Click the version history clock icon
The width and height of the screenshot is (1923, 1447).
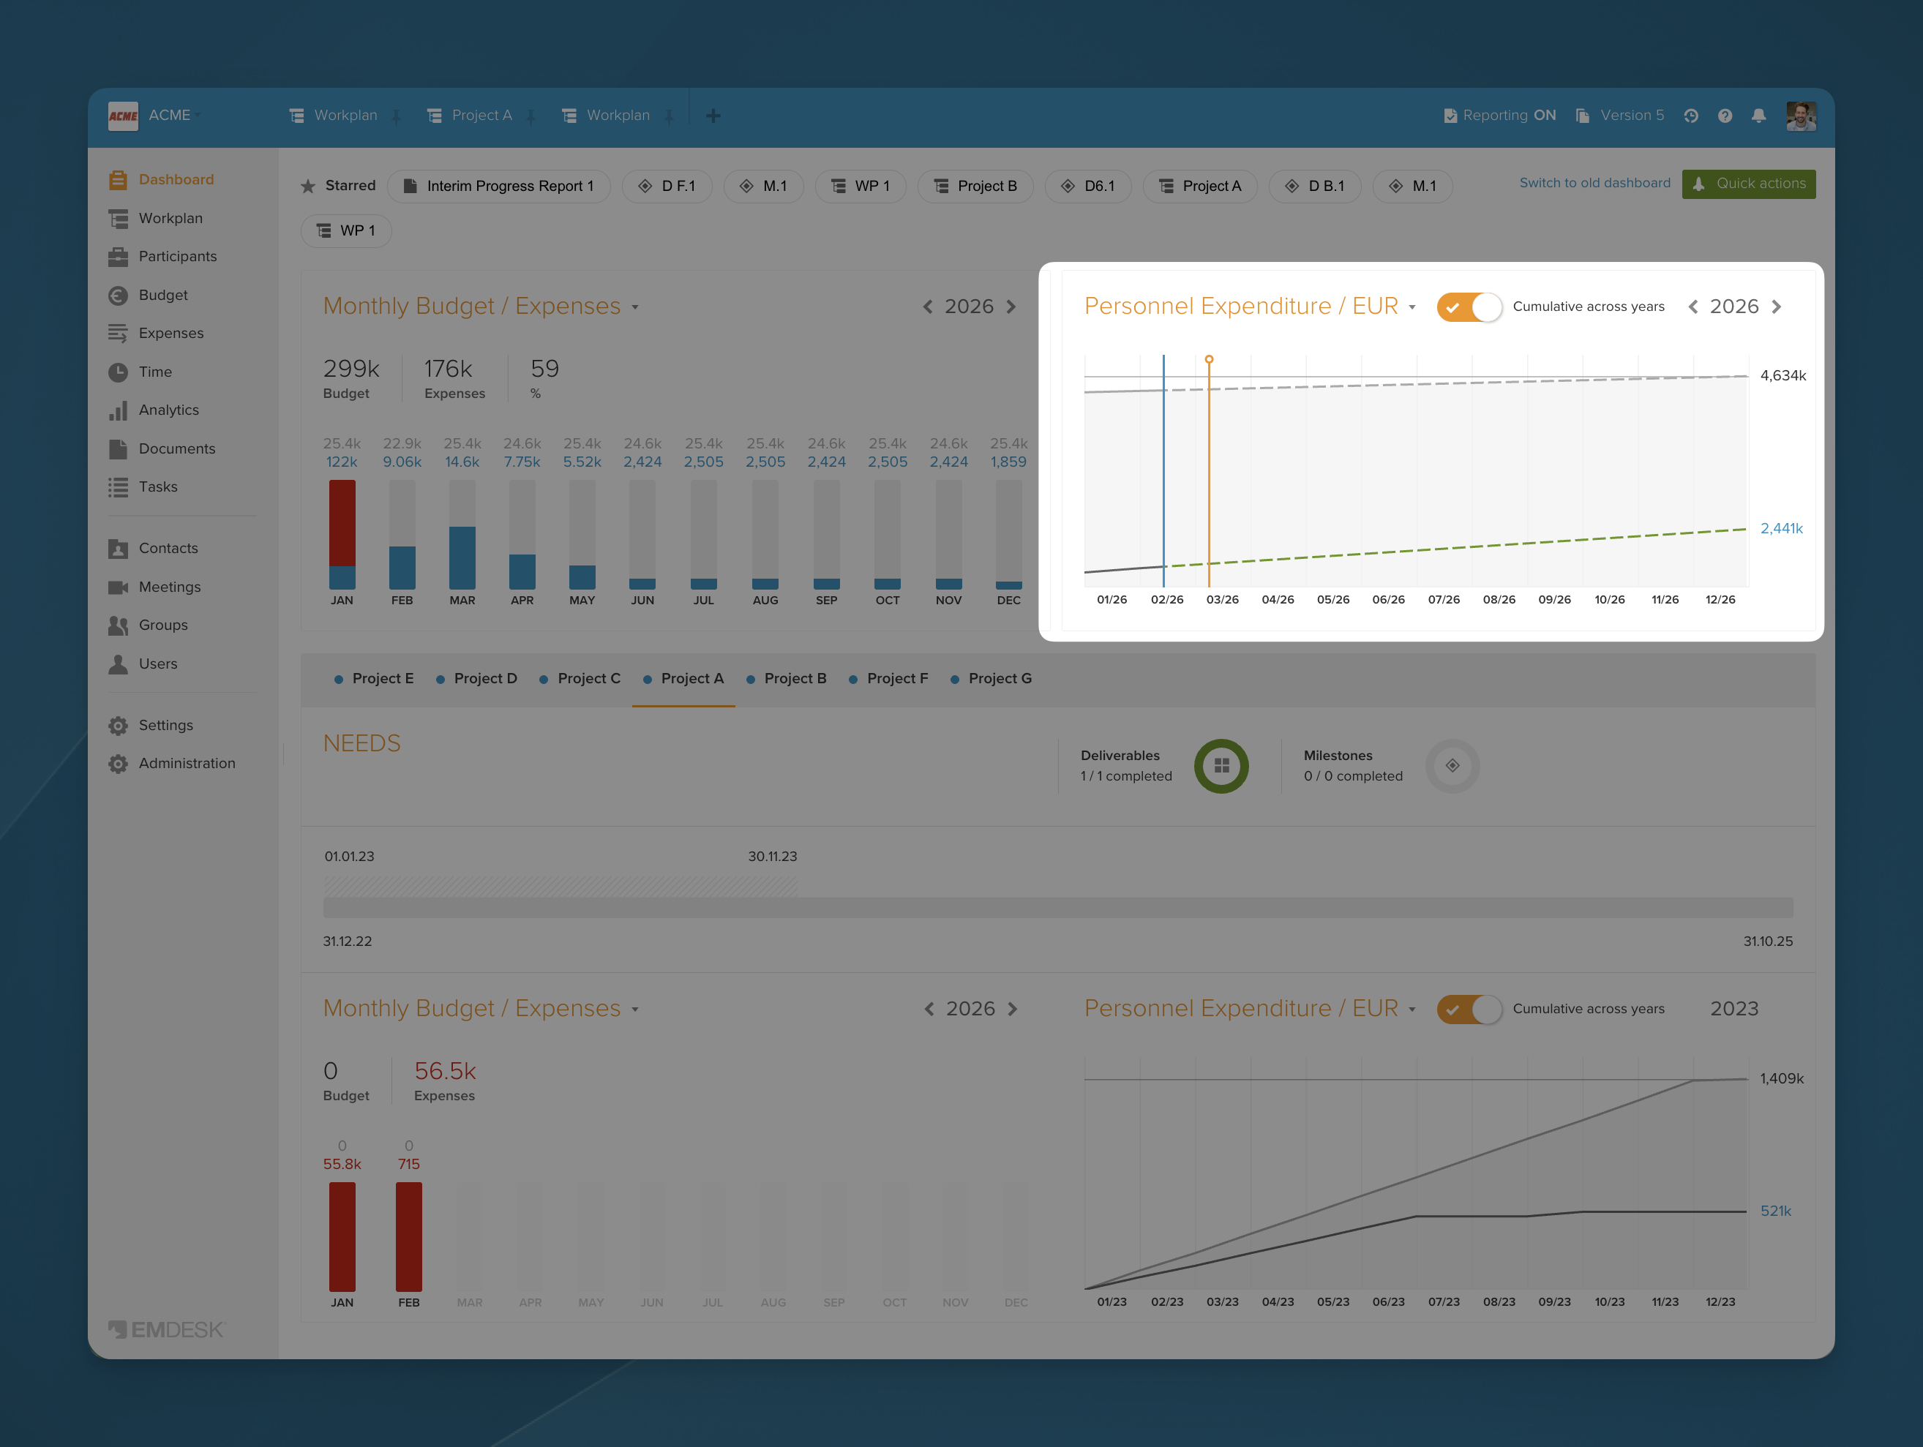(1691, 116)
